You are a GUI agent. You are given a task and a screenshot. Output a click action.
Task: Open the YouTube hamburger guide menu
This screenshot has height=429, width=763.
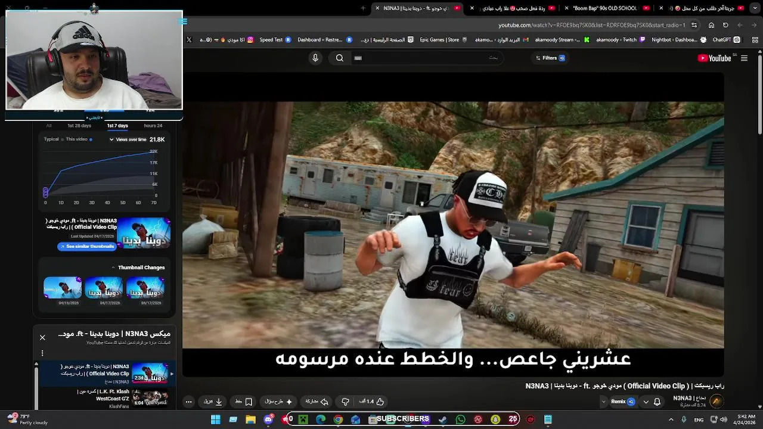744,58
